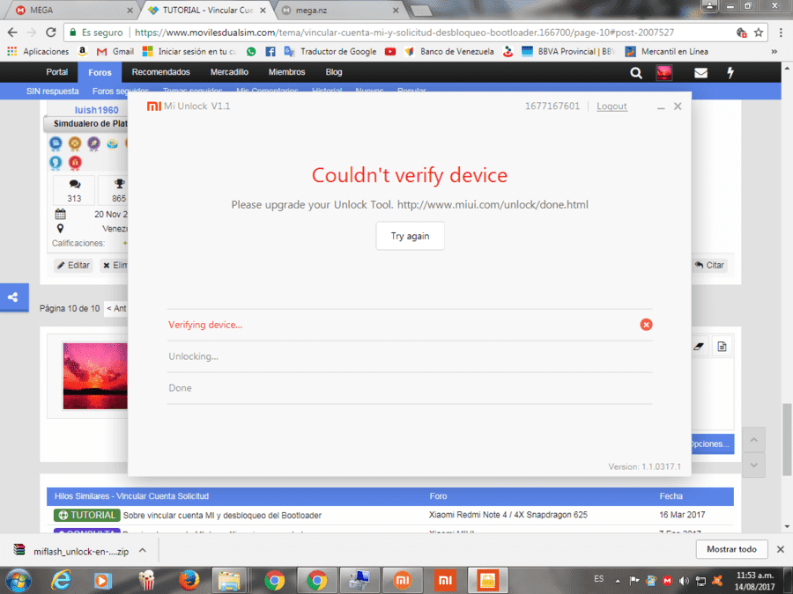Open the Portal menu item
The height and width of the screenshot is (594, 793).
(x=56, y=72)
